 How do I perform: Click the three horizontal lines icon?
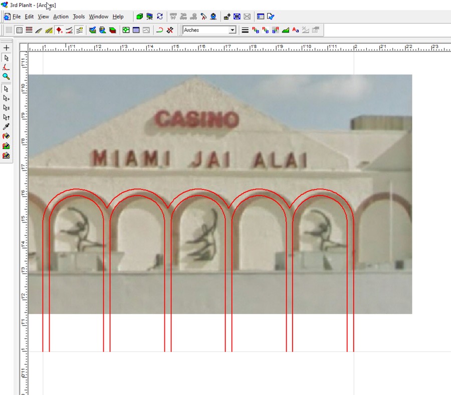click(x=245, y=30)
